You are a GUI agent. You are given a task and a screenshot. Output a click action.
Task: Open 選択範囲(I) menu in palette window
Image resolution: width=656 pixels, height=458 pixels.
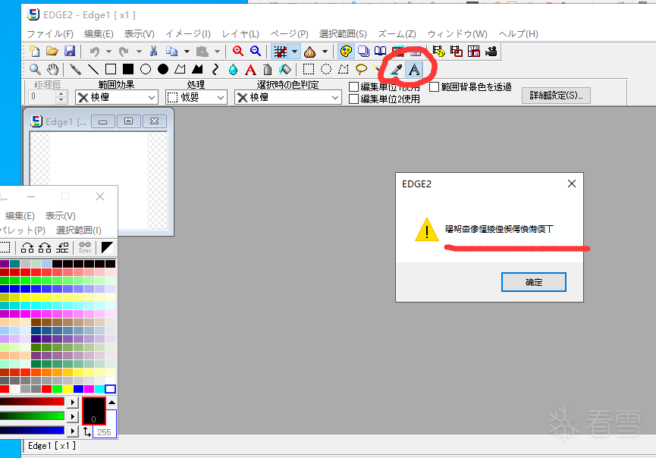pyautogui.click(x=79, y=230)
